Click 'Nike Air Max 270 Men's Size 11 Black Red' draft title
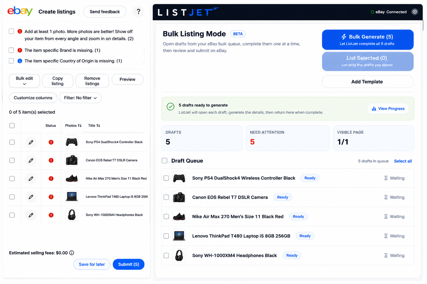The height and width of the screenshot is (284, 427). [x=238, y=217]
